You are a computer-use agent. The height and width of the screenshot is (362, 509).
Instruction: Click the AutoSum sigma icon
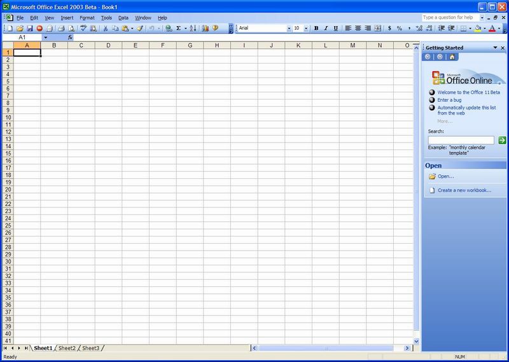tap(178, 28)
